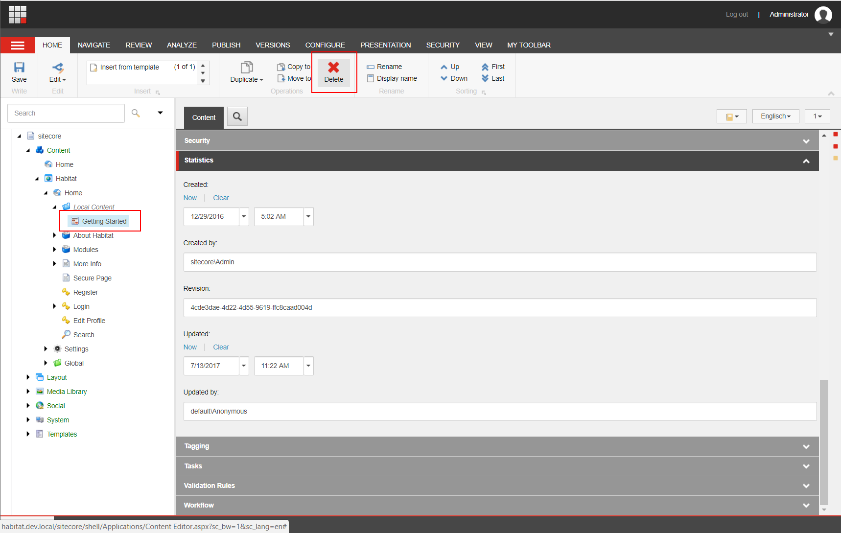Select the Secure Page tree item
The image size is (841, 533).
[92, 278]
